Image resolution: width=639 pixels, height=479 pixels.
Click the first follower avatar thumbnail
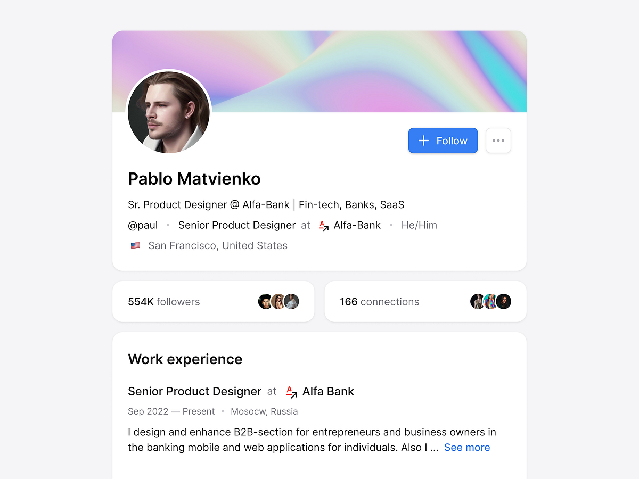[265, 301]
